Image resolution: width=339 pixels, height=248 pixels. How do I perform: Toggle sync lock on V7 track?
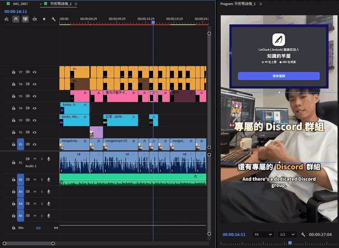[28, 72]
